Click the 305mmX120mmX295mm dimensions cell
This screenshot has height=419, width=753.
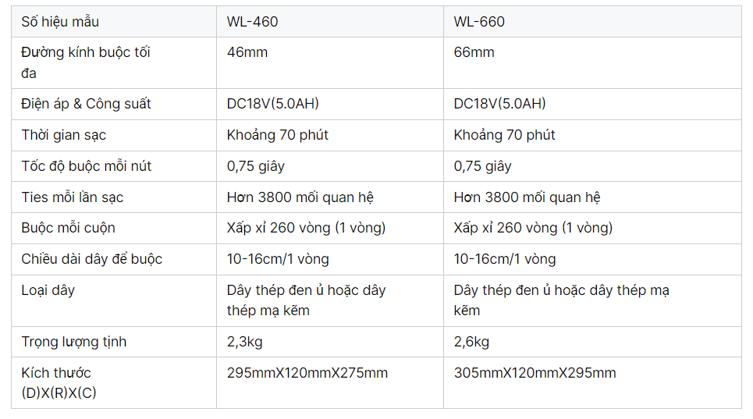[535, 373]
